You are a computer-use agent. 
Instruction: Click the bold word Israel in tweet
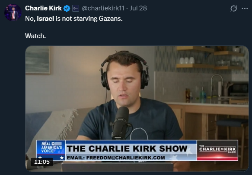[x=45, y=19]
